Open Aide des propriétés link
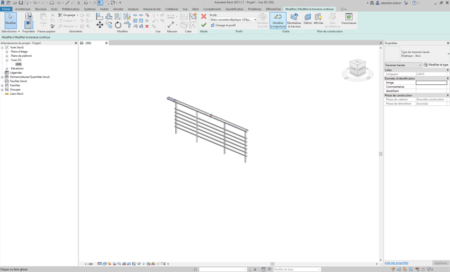 pos(396,263)
